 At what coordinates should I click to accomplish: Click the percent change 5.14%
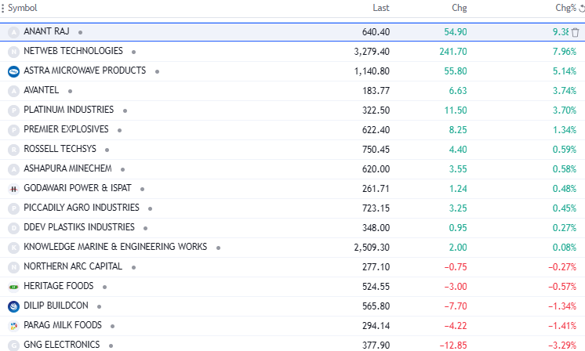(x=565, y=71)
